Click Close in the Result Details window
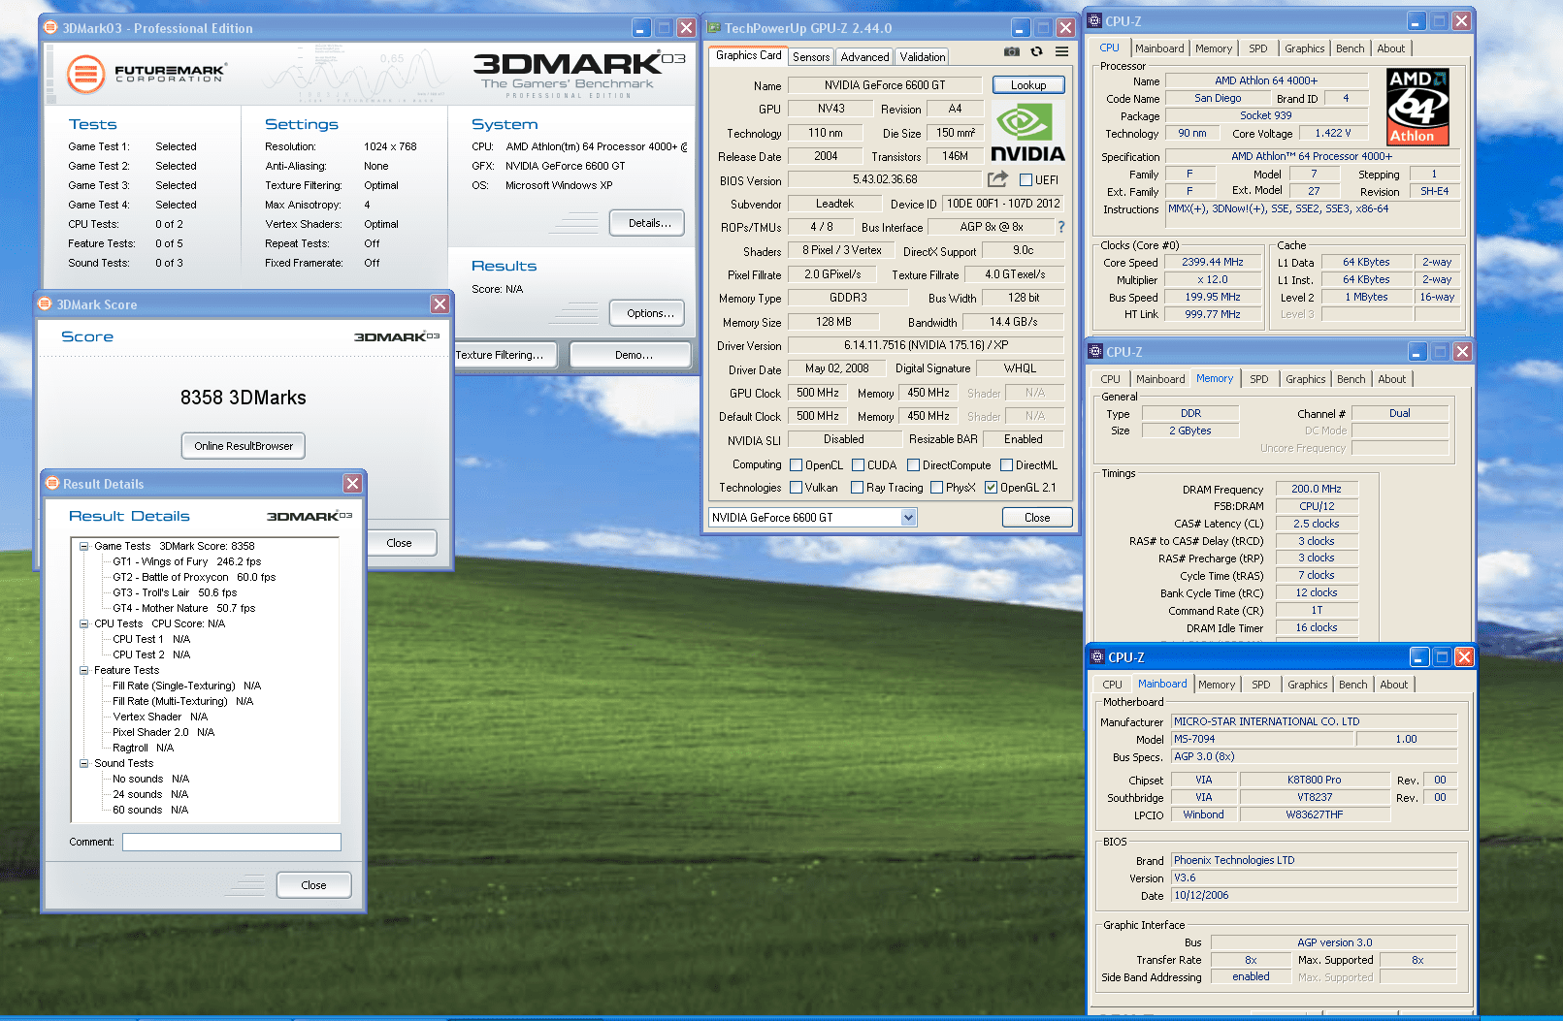1563x1021 pixels. point(313,885)
